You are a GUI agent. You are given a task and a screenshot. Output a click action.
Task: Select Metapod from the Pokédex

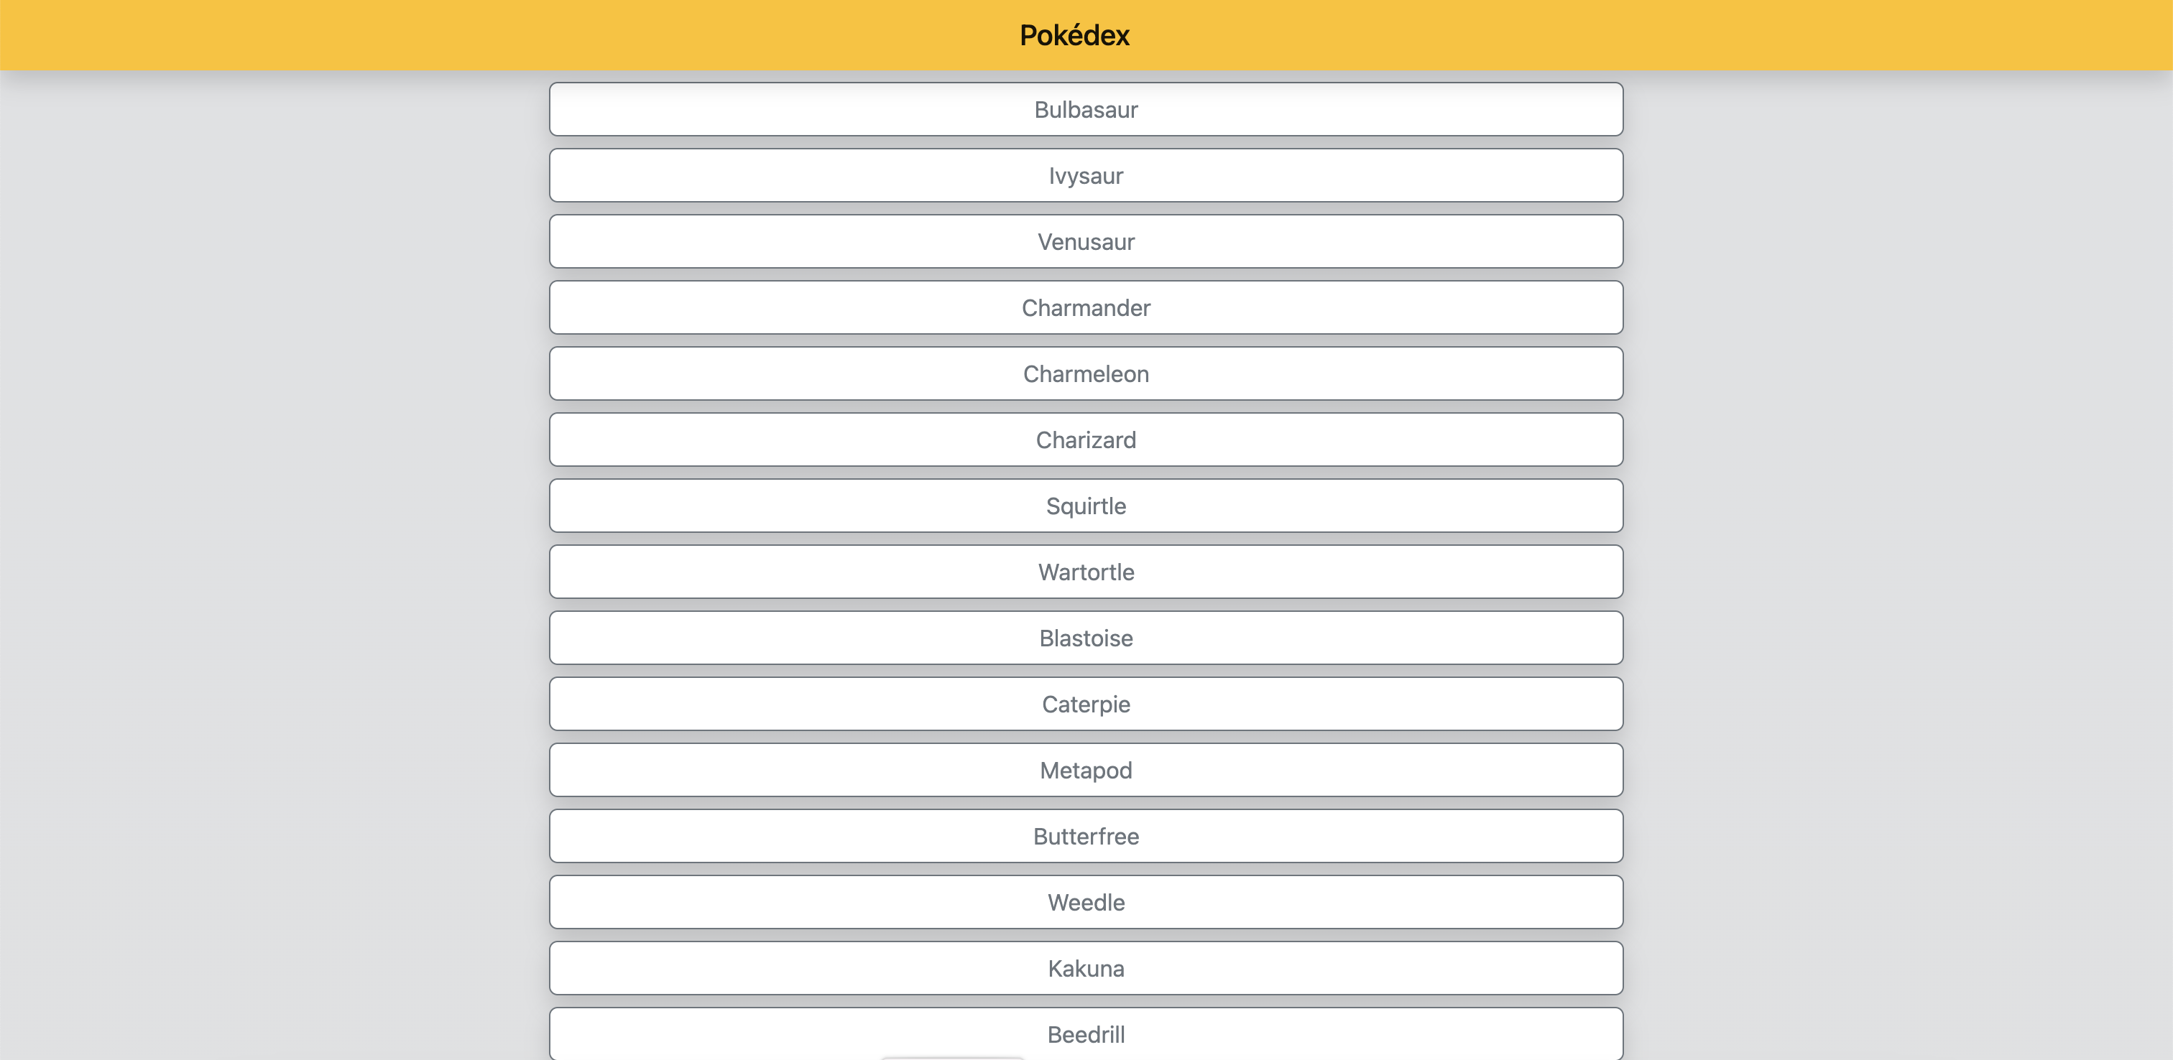1086,769
